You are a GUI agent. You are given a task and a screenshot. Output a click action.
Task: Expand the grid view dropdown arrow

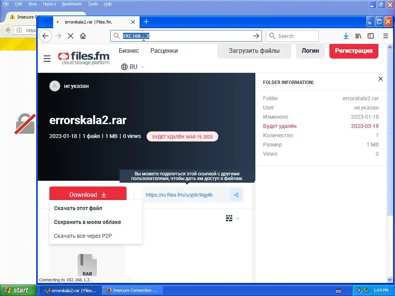point(238,219)
